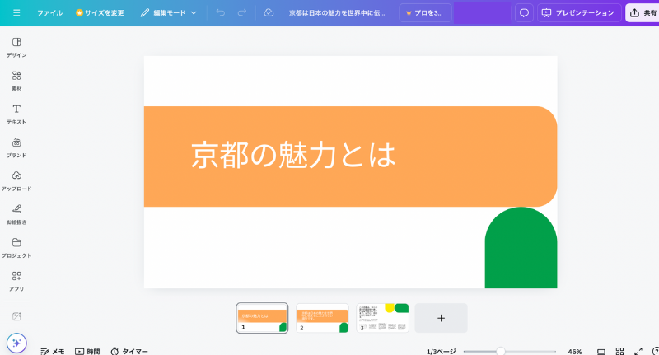Click the 46% zoom percentage
Image resolution: width=659 pixels, height=355 pixels.
(x=574, y=352)
